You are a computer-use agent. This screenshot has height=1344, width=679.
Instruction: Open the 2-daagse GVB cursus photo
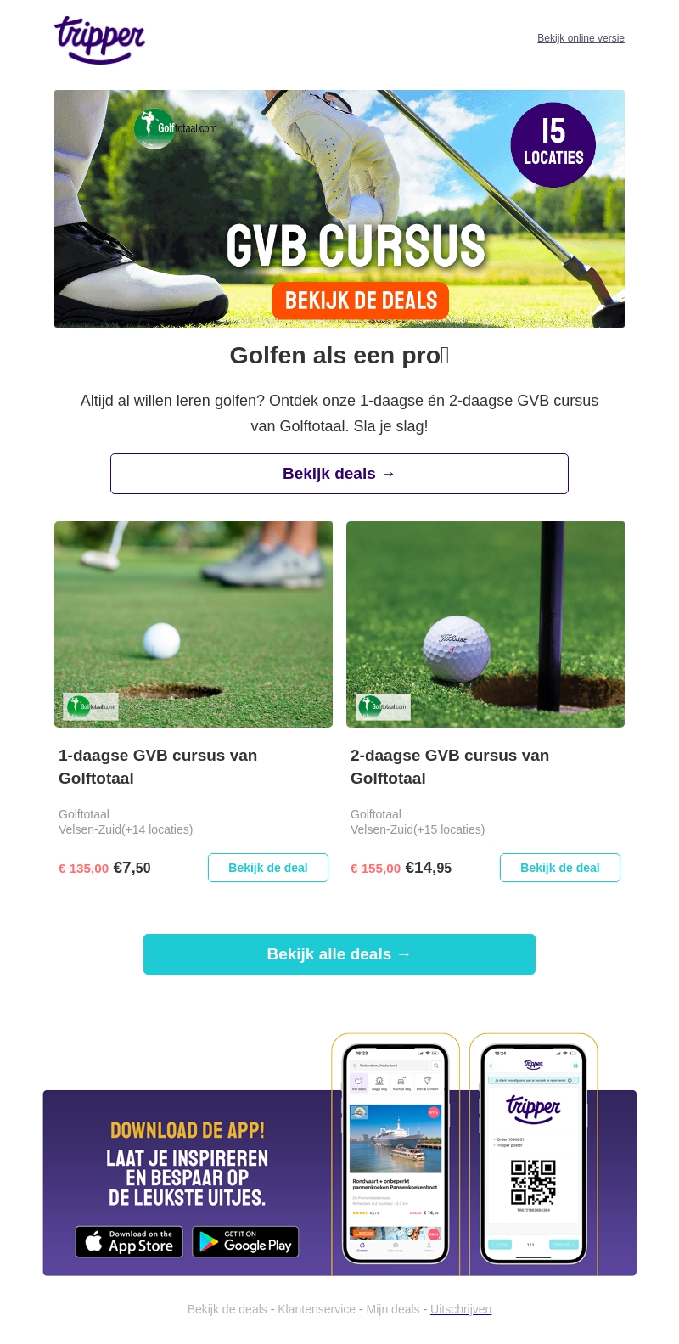[485, 624]
